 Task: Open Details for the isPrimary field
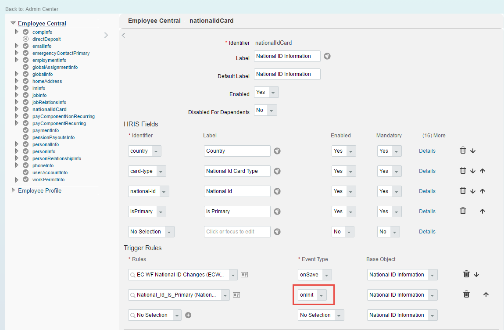(427, 212)
